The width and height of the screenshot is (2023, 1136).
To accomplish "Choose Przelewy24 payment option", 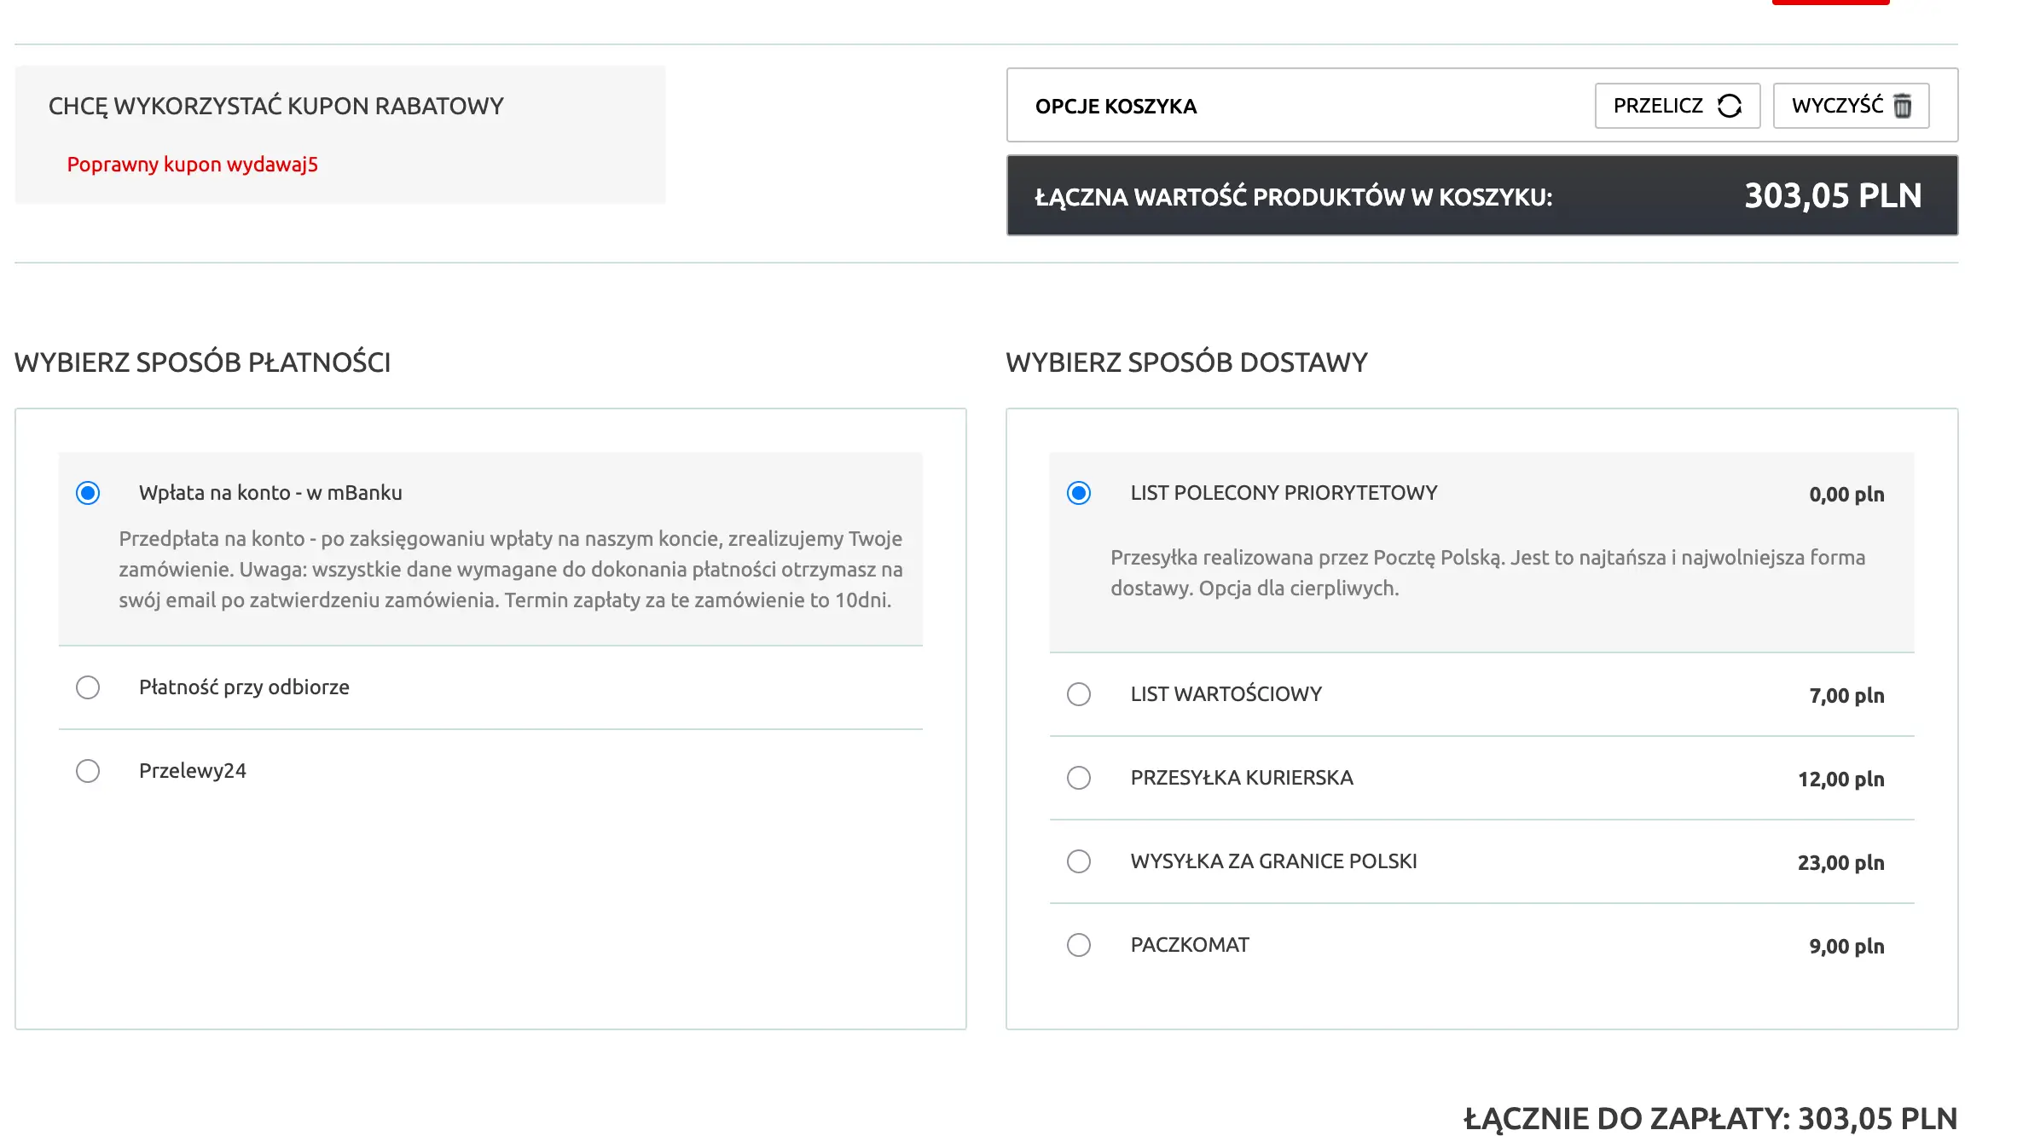I will pos(88,771).
